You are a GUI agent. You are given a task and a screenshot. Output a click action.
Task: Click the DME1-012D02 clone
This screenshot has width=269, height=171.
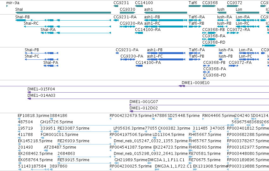point(199,111)
